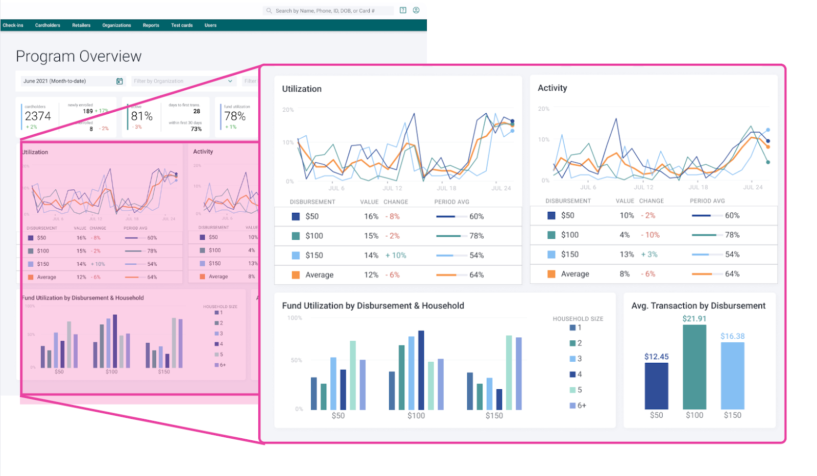Screen dimensions: 817x476
Task: Click the newly enrolled value 189
Action: coord(88,111)
